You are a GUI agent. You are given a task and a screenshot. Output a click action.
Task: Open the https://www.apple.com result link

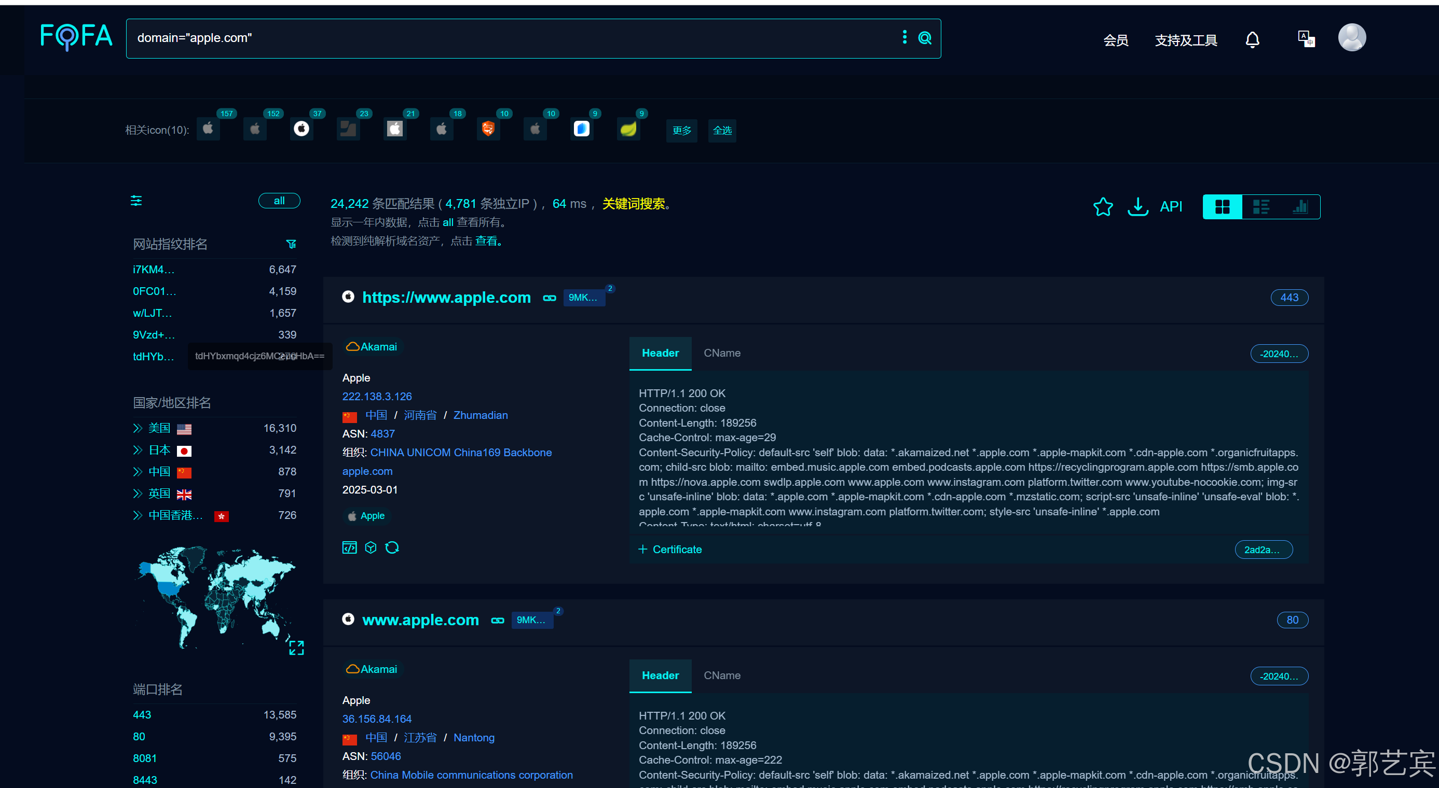tap(446, 298)
